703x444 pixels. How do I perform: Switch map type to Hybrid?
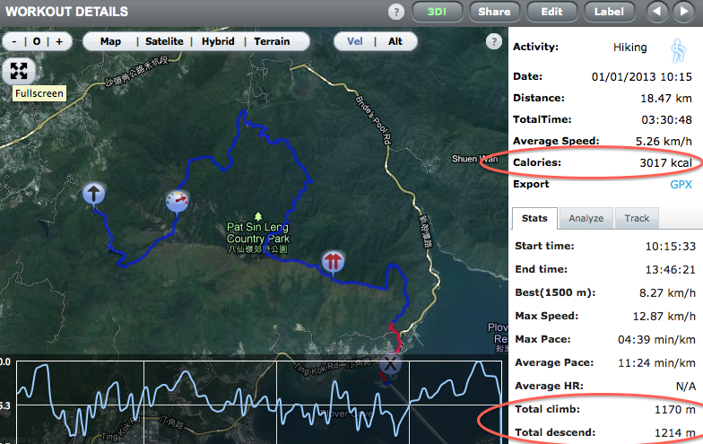(218, 41)
